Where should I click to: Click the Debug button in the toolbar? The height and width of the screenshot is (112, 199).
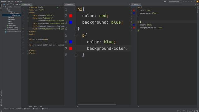tap(186, 1)
